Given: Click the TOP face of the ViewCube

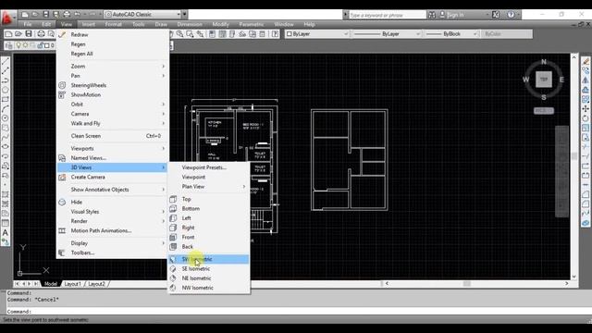Looking at the screenshot, I should click(544, 80).
